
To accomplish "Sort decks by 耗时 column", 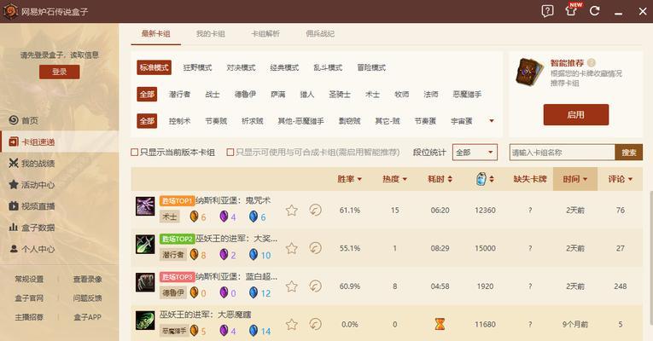I will (x=440, y=179).
